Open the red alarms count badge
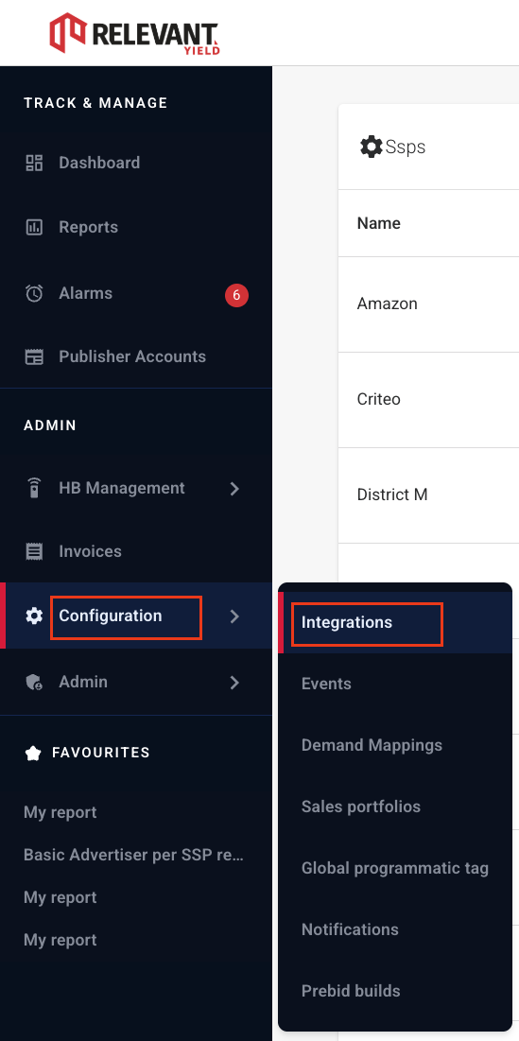The width and height of the screenshot is (519, 1041). 236,295
